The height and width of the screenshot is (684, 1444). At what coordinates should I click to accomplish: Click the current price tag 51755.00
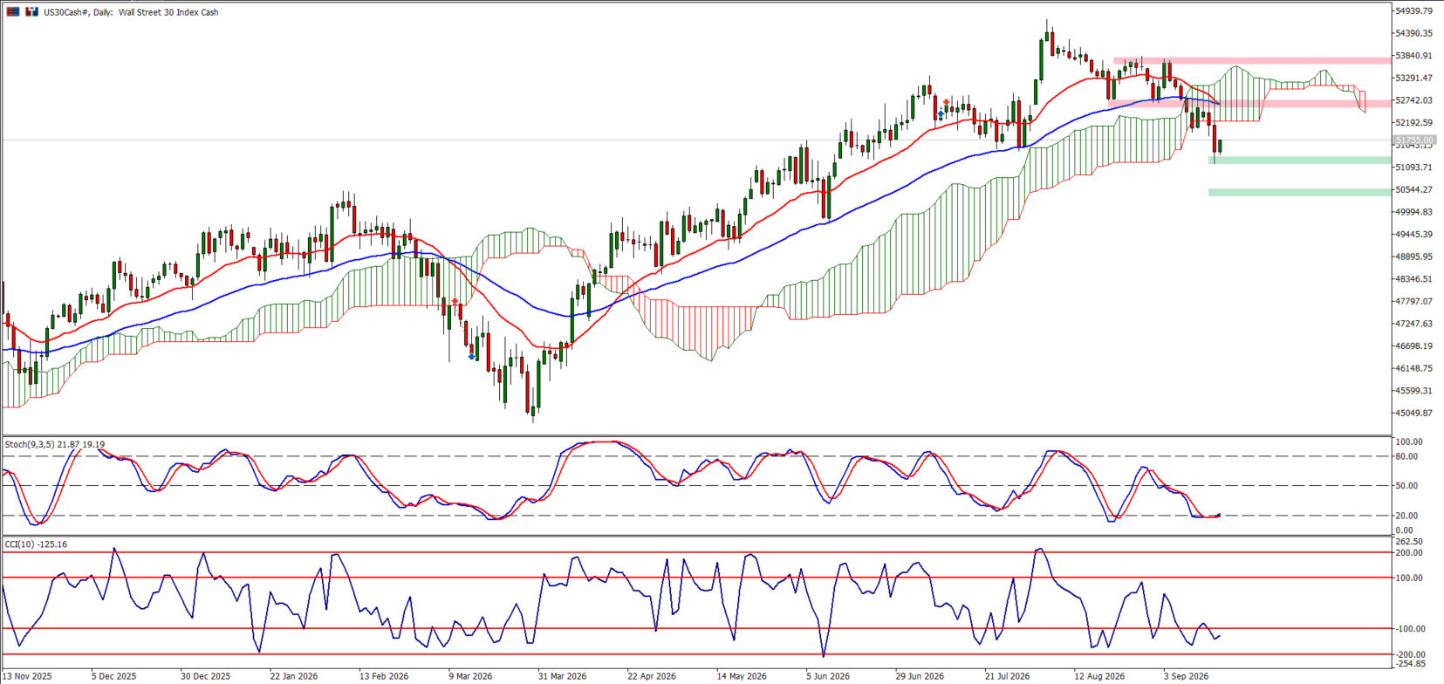point(1414,140)
